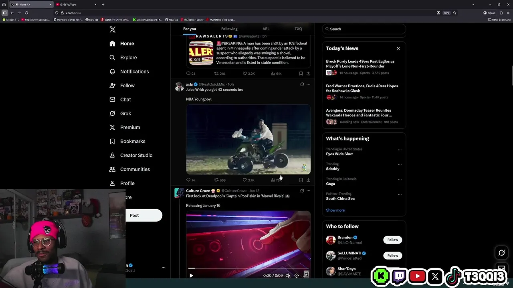513x288 pixels.
Task: Seek in Marvel Rivals video progress bar
Action: (248, 268)
